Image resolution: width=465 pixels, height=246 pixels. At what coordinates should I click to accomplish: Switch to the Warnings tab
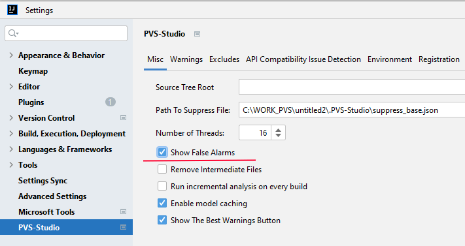point(186,59)
